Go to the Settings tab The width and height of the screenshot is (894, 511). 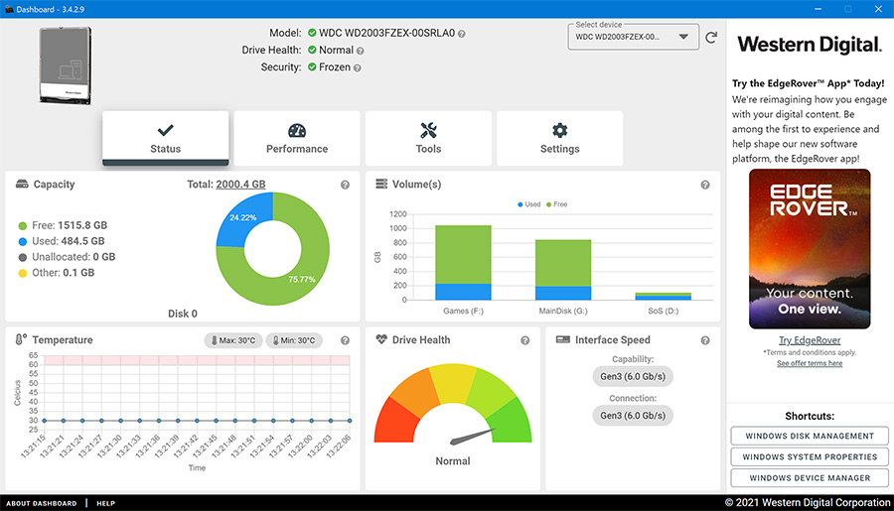point(559,138)
